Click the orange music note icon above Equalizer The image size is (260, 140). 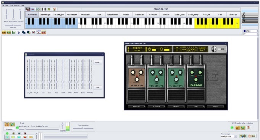(x=7, y=124)
